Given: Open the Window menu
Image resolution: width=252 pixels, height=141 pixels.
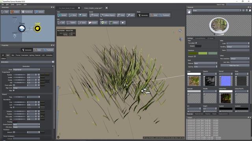Looking at the screenshot, I should 19,4.
